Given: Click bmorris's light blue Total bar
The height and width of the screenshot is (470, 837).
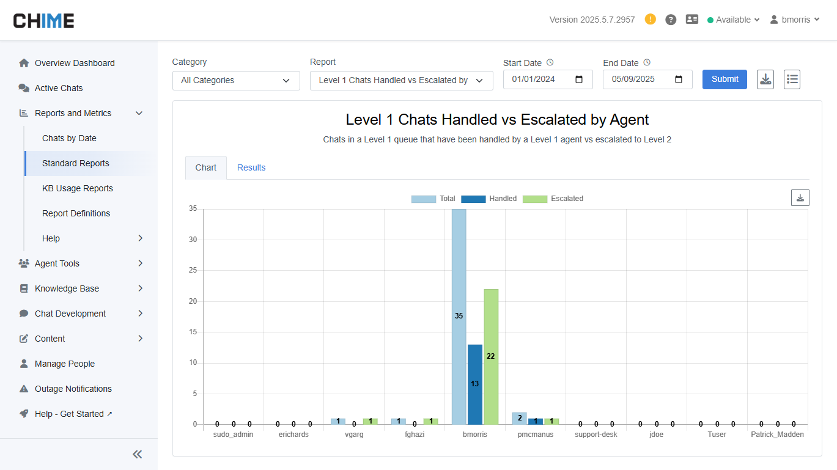Looking at the screenshot, I should [459, 275].
